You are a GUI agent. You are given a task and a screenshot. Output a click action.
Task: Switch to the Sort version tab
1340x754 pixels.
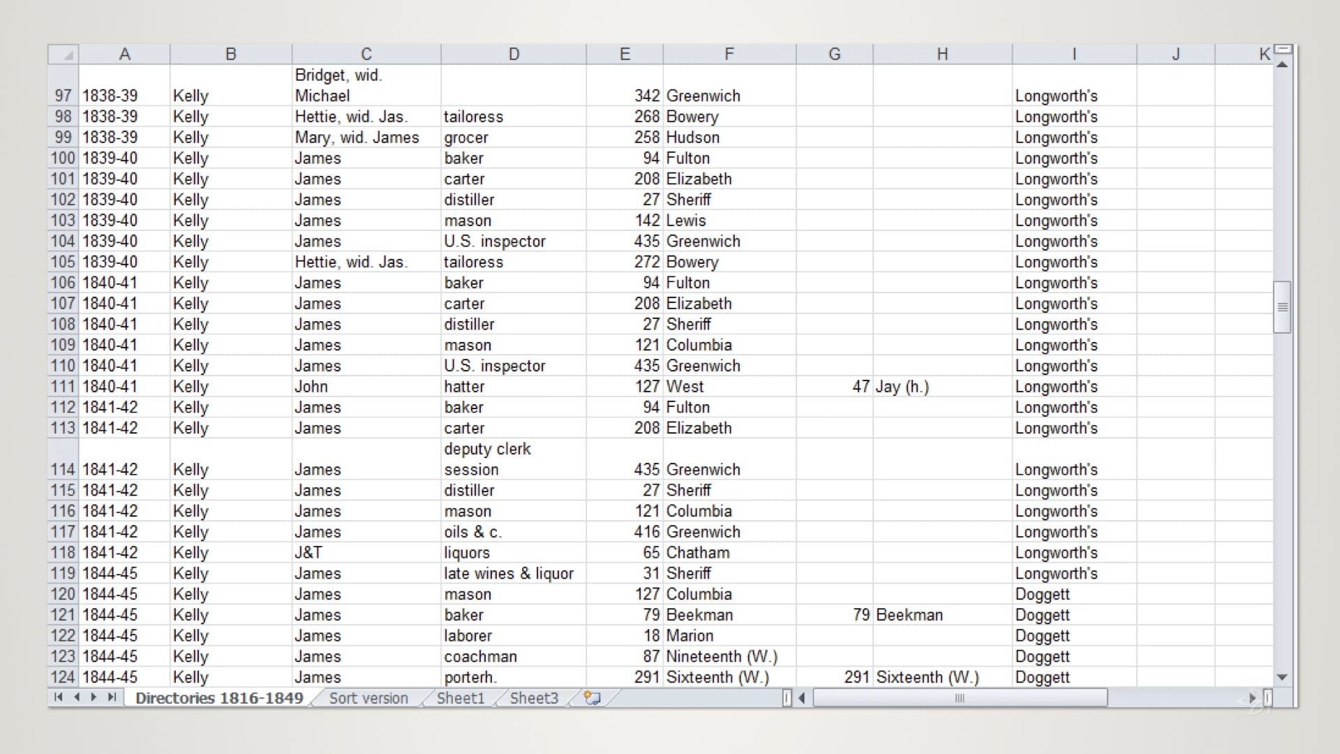point(368,697)
